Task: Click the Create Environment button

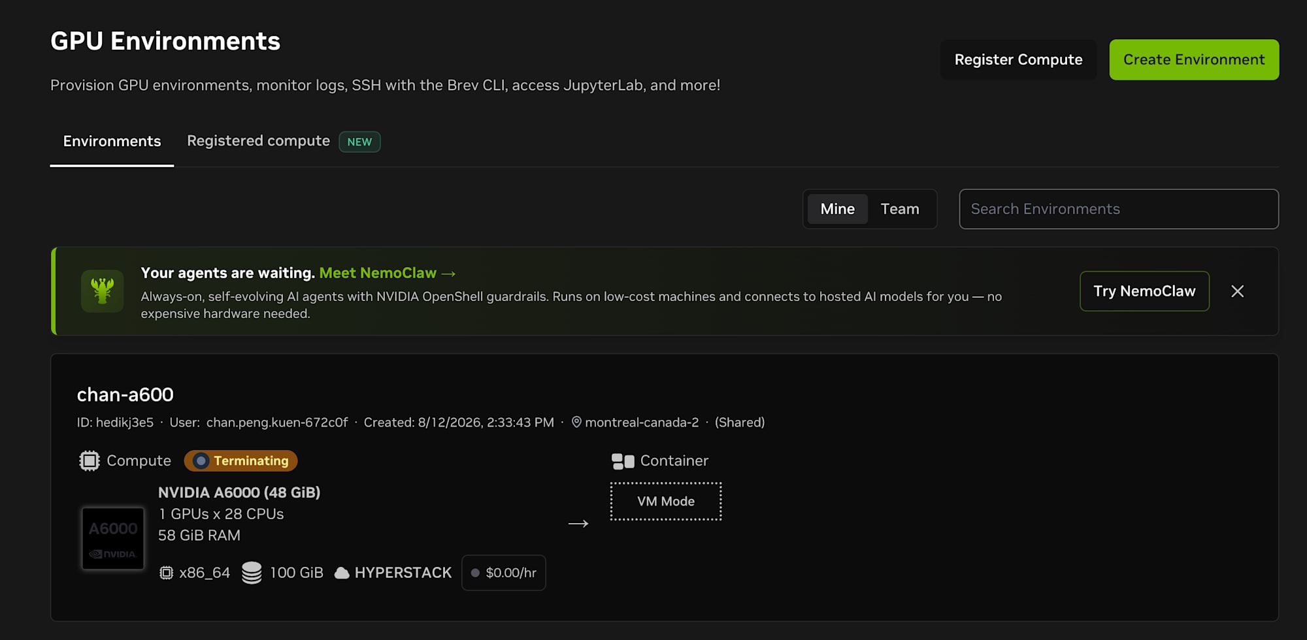Action: click(x=1194, y=59)
